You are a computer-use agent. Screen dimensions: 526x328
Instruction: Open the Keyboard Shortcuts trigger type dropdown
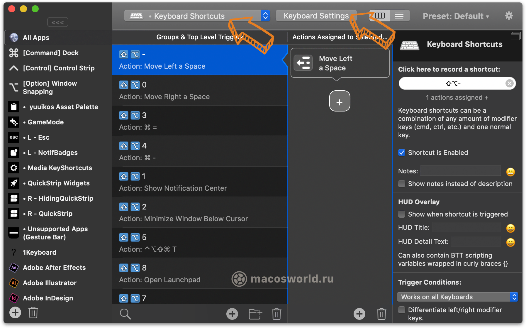(x=197, y=16)
